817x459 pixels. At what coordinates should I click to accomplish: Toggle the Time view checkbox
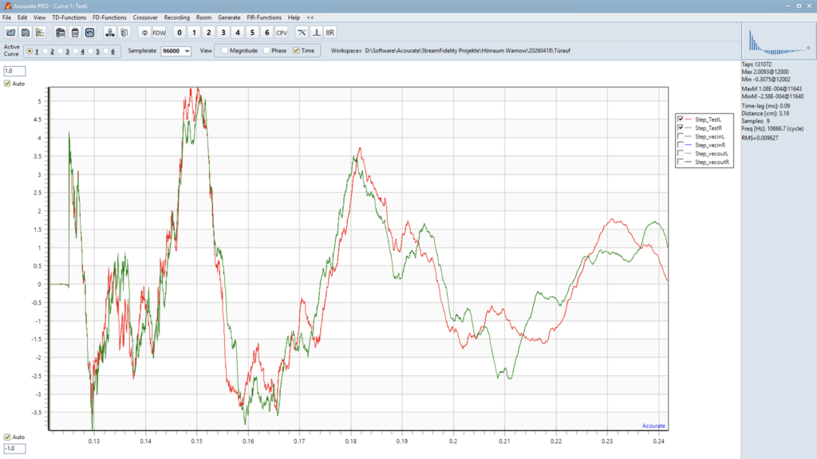297,50
